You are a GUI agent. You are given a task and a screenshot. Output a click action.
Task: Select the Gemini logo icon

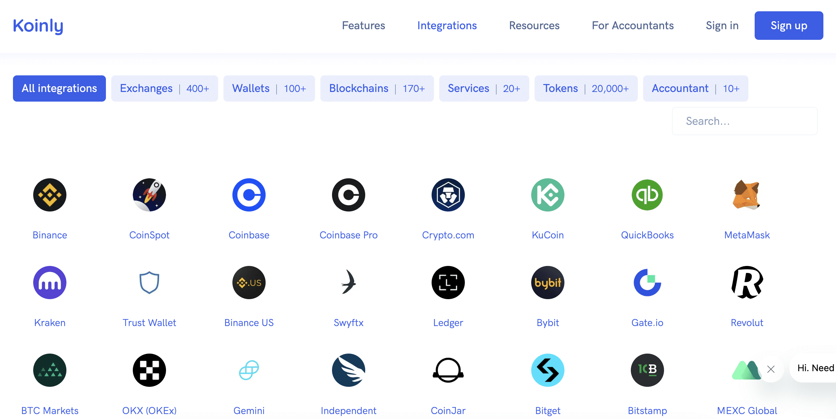[x=249, y=370]
